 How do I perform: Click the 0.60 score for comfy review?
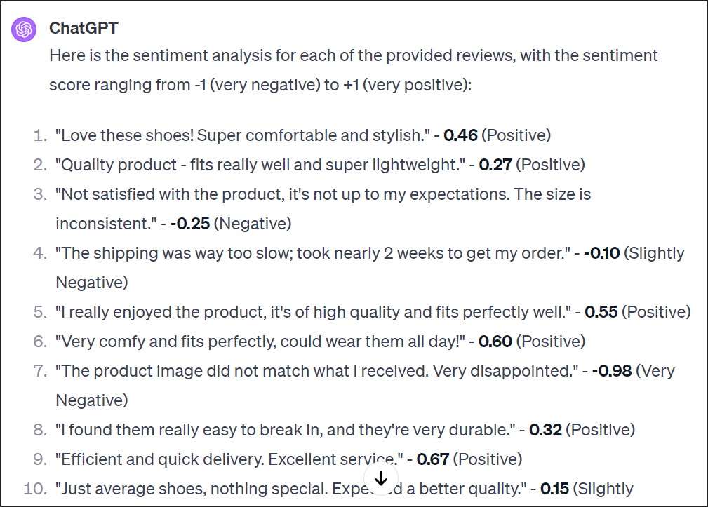coord(495,342)
